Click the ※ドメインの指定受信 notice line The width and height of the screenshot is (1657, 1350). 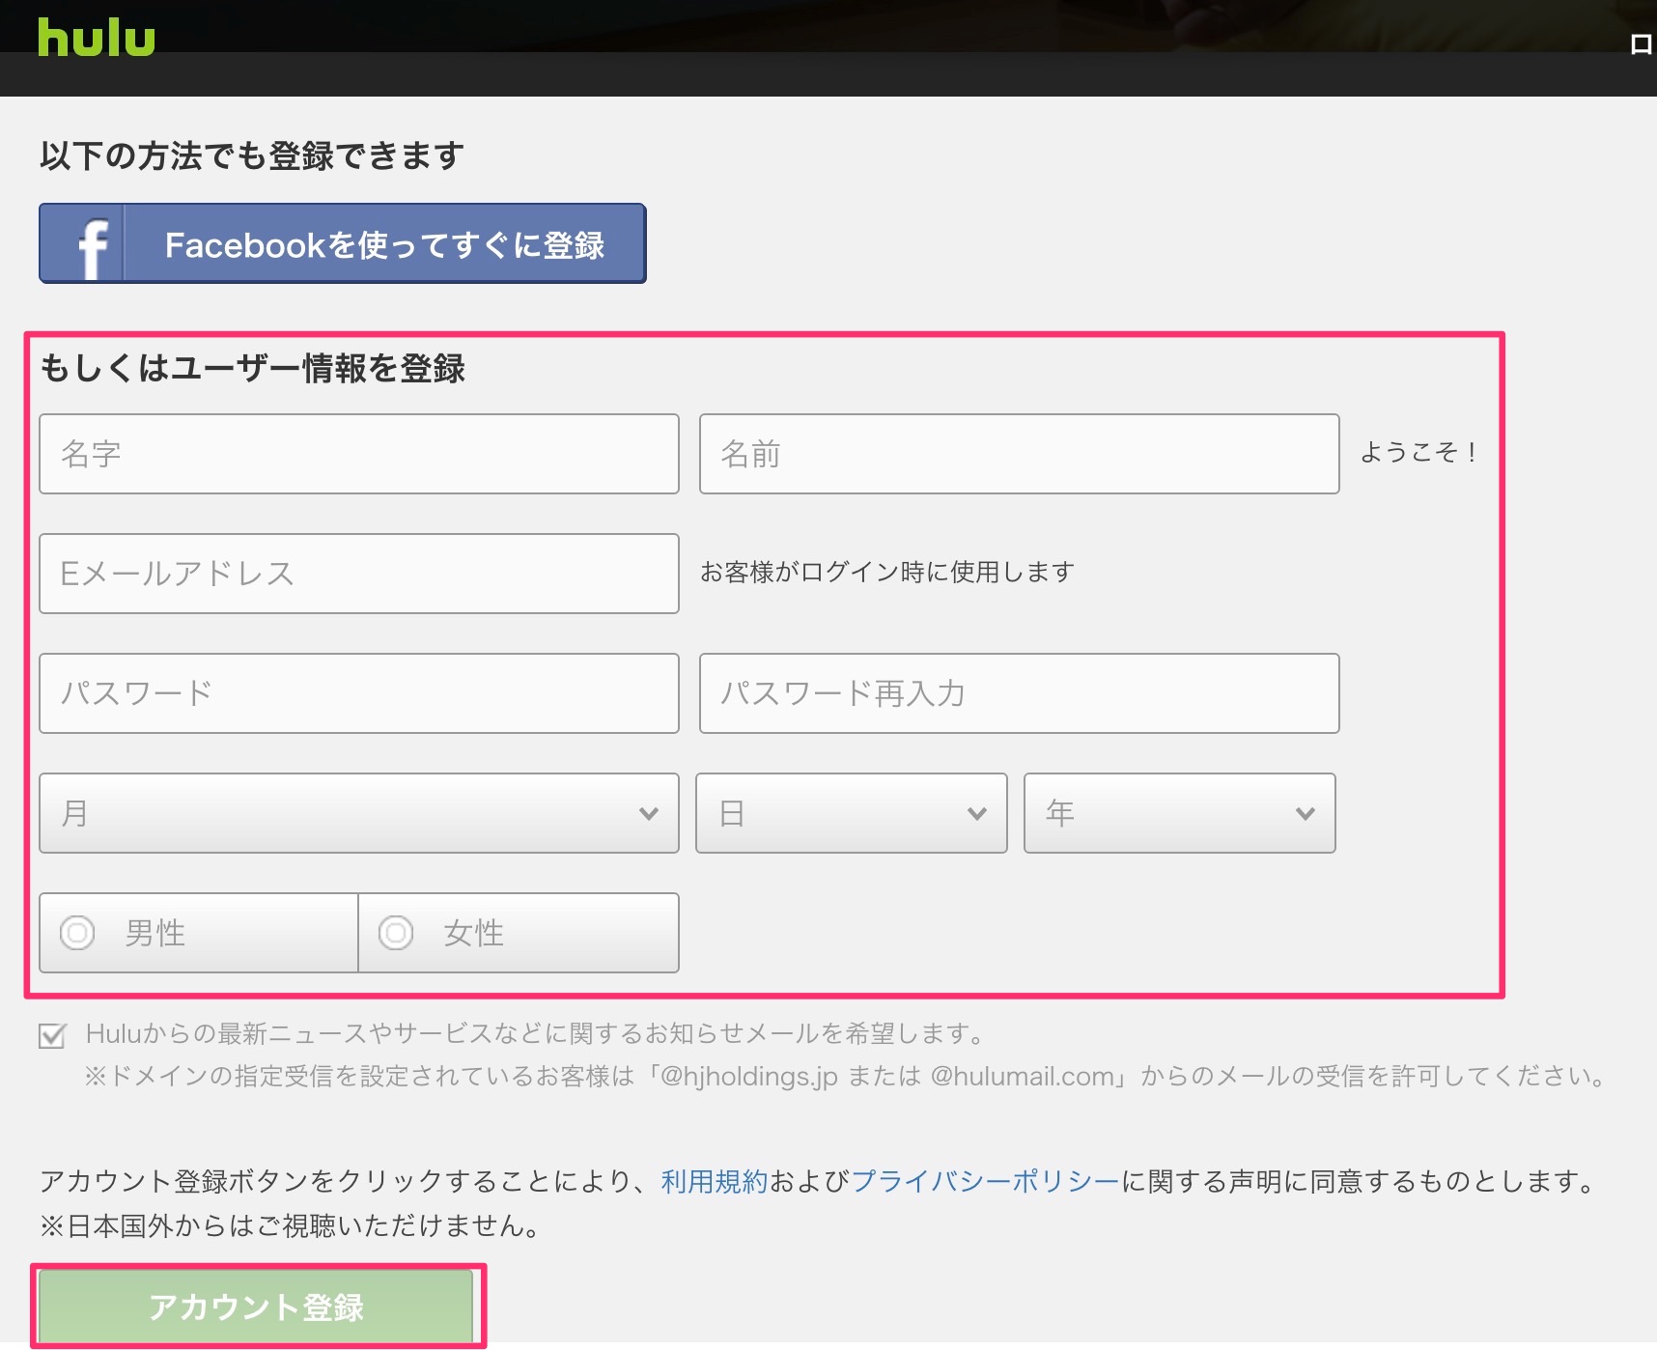point(847,1076)
